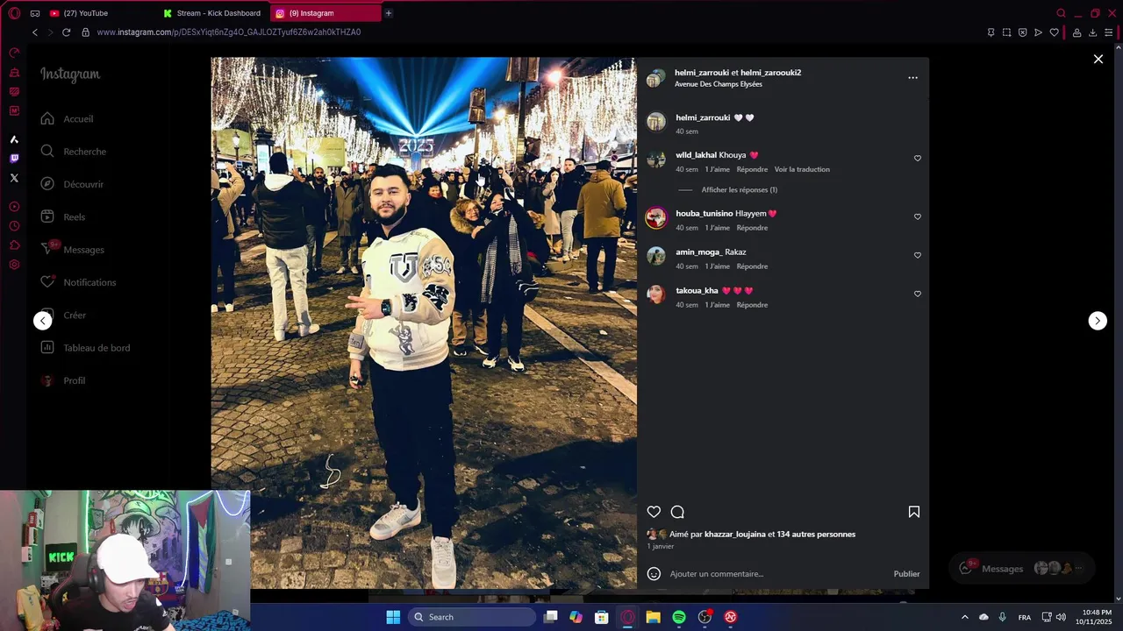Click the pinboard pin icon in toolbar
Screen dimensions: 1123x631
point(991,32)
